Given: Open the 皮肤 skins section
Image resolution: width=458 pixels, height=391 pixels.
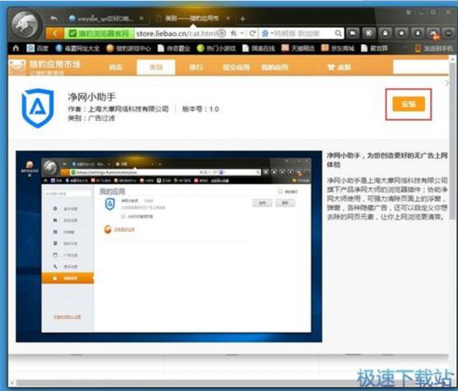Looking at the screenshot, I should [340, 68].
